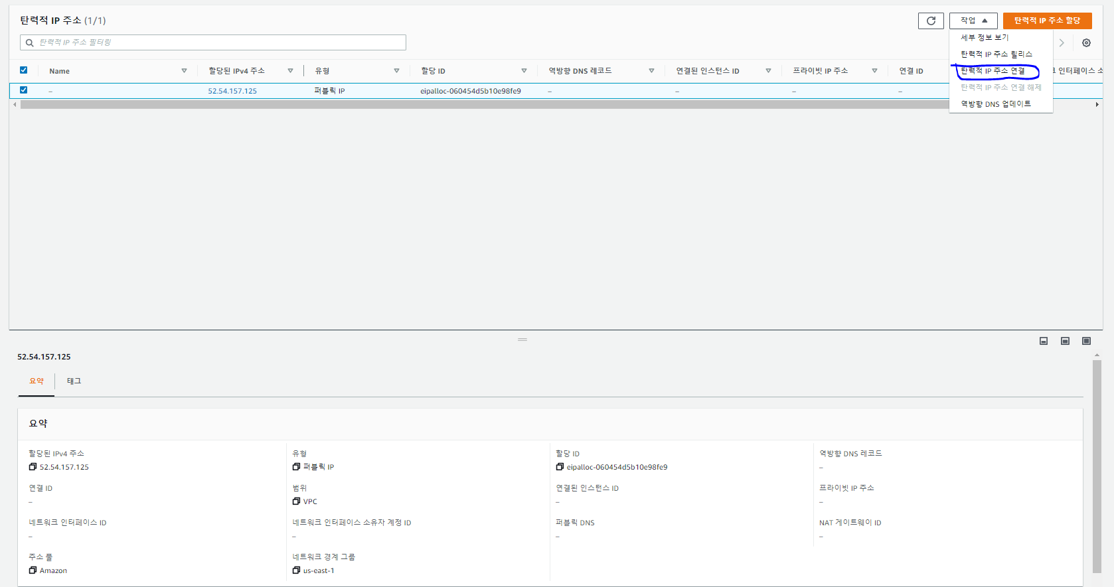Copy the VPC scope value
The height and width of the screenshot is (587, 1114).
click(296, 501)
